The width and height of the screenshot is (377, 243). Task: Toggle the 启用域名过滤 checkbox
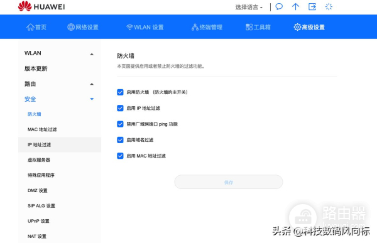click(120, 140)
